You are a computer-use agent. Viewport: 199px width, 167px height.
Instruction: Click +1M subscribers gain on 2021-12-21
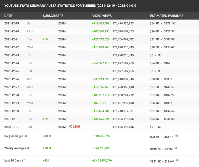pos(46,39)
